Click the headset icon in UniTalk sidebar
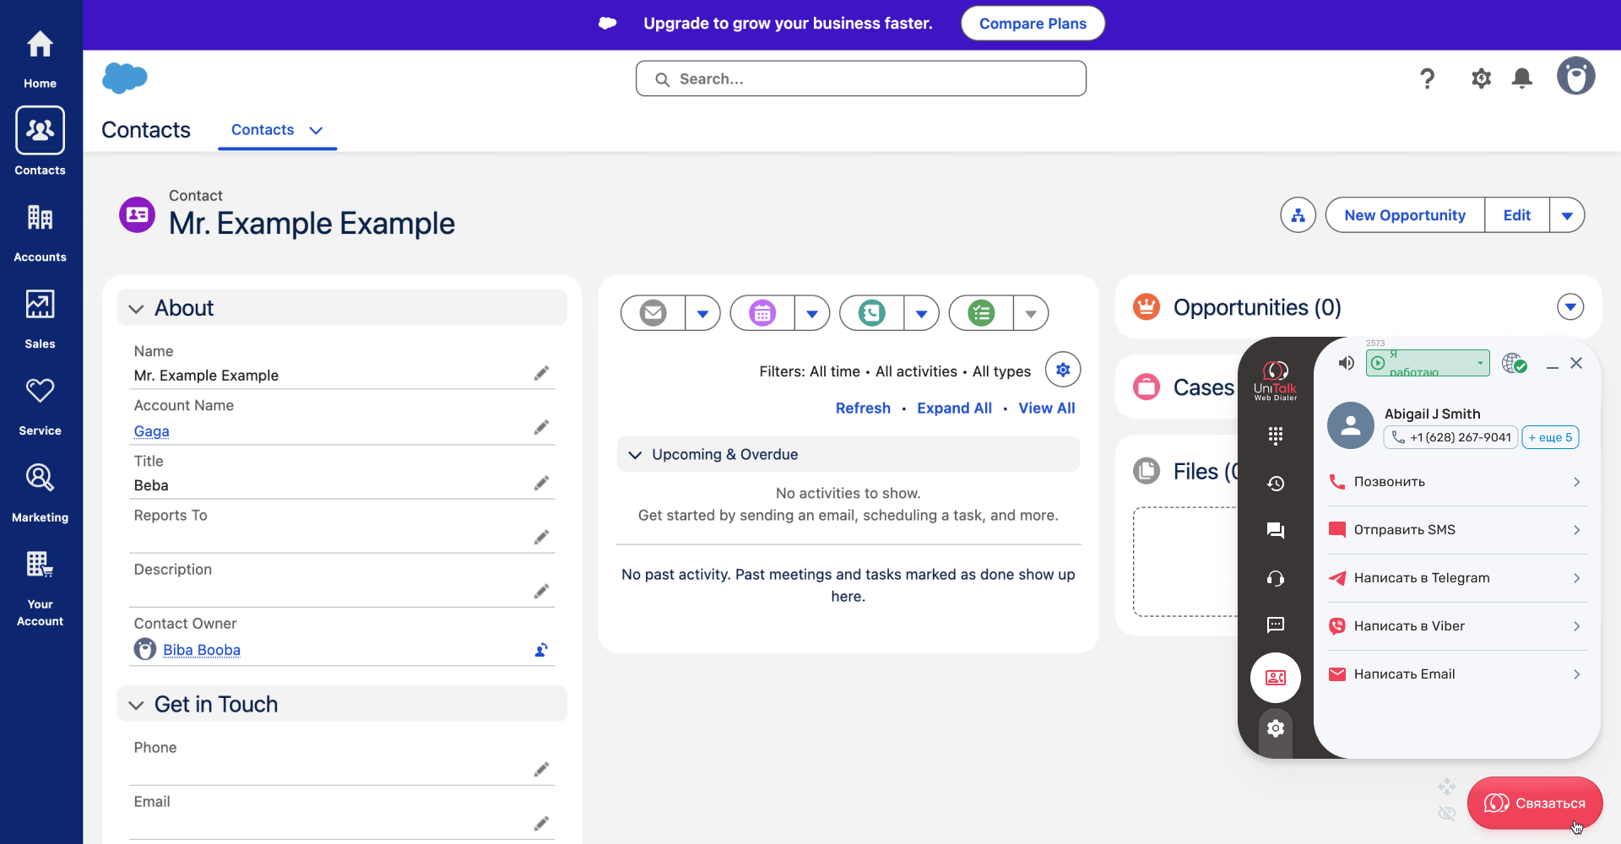This screenshot has height=844, width=1621. tap(1276, 578)
